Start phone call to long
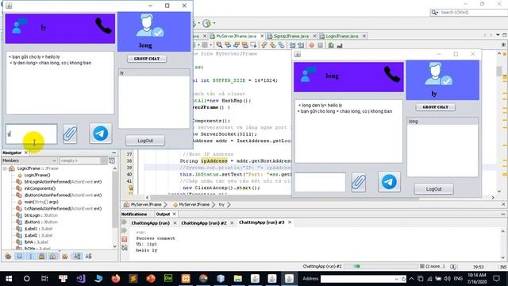Image resolution: width=508 pixels, height=286 pixels. [x=392, y=74]
